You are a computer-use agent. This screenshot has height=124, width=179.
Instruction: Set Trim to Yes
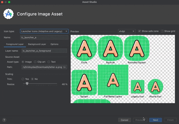click(23, 79)
